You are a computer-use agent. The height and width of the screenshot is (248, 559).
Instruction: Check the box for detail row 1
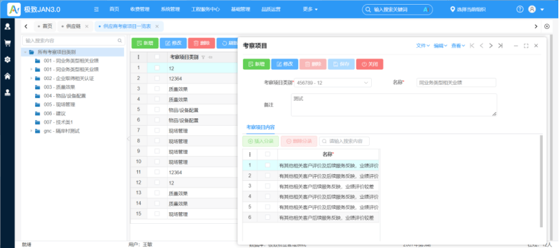point(267,165)
